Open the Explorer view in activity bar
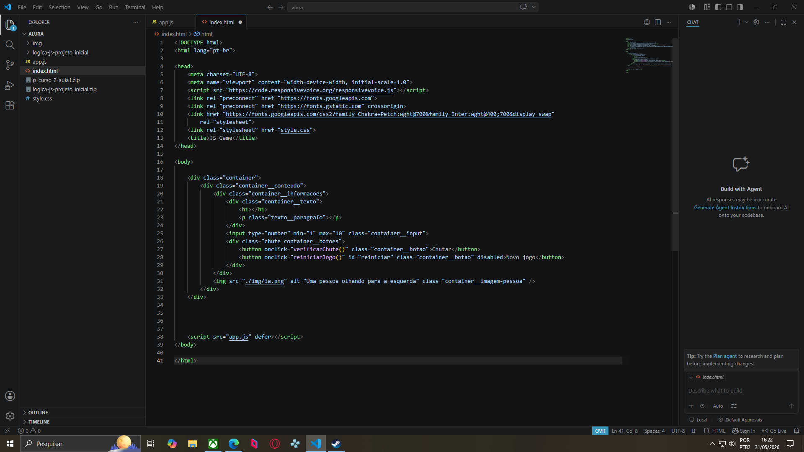 coord(10,25)
